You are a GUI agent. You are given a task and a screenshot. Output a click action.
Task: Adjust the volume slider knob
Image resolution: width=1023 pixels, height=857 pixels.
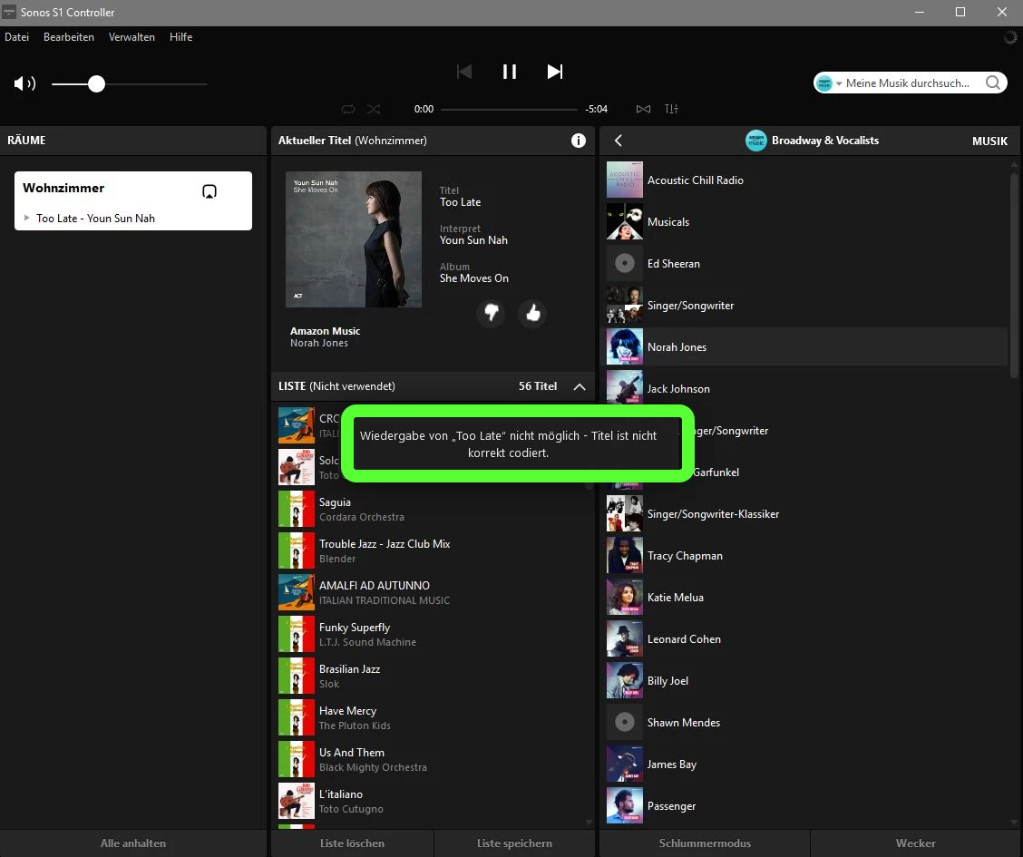pyautogui.click(x=96, y=83)
